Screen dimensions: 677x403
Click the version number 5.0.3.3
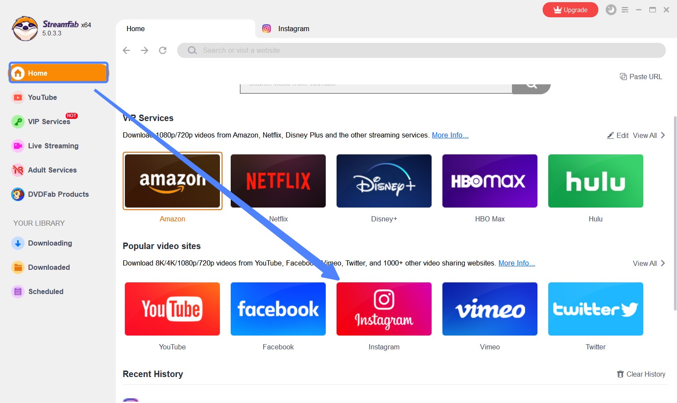pos(52,33)
